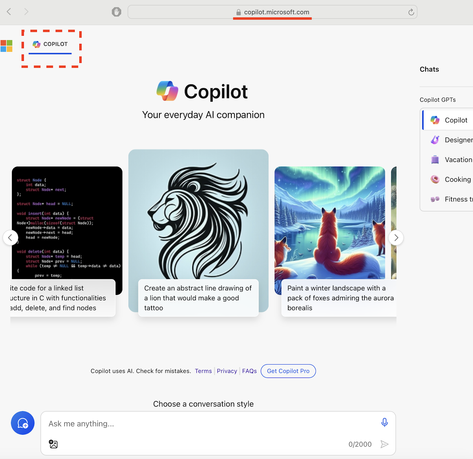Select the Vacation planner GPT

click(x=448, y=160)
